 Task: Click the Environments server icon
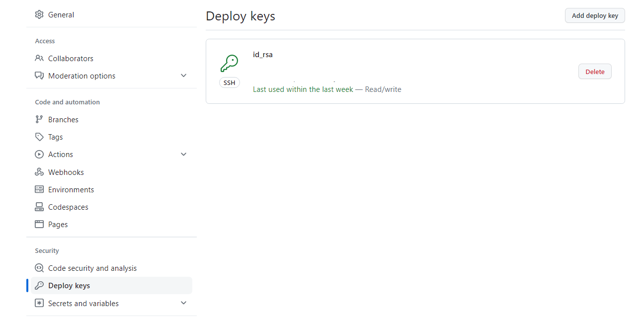coord(39,189)
